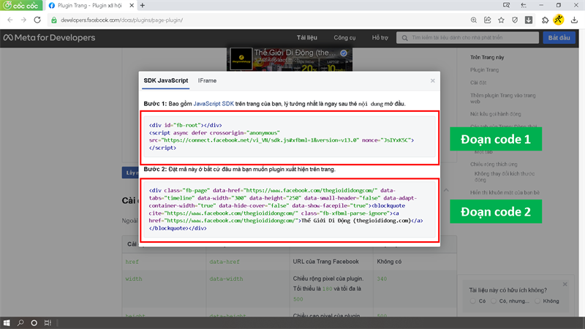Collapse section with the chevron beside dialog
Viewport: 585px width, 329px height.
[x=446, y=190]
